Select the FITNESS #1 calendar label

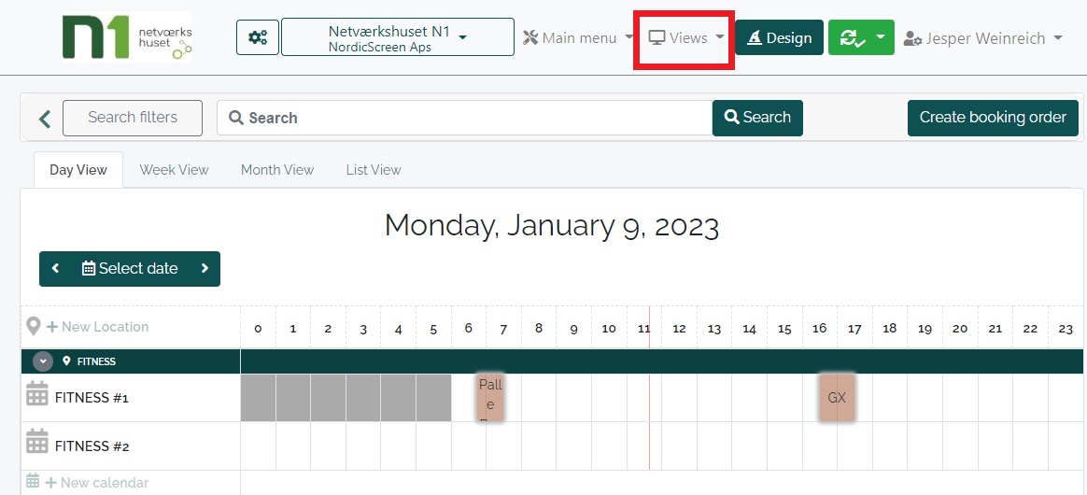[92, 398]
